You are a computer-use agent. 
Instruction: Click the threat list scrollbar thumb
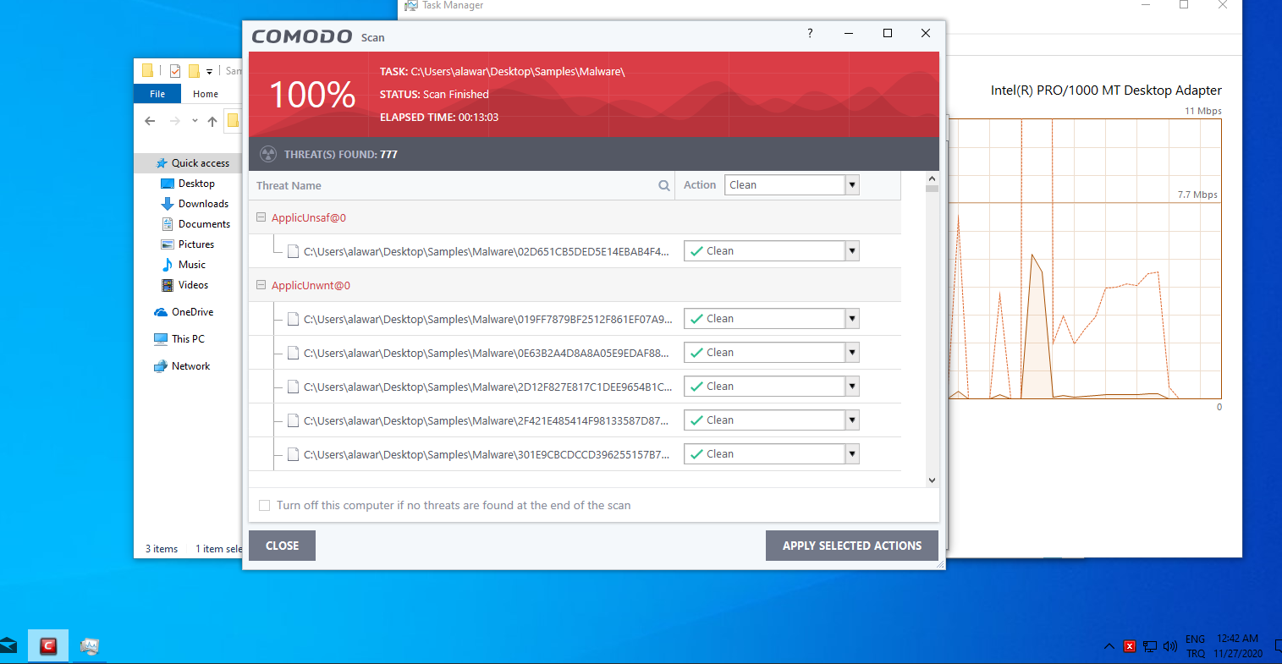pyautogui.click(x=932, y=189)
